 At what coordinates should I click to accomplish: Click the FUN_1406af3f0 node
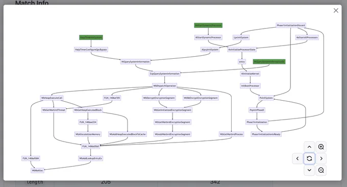pos(112,98)
